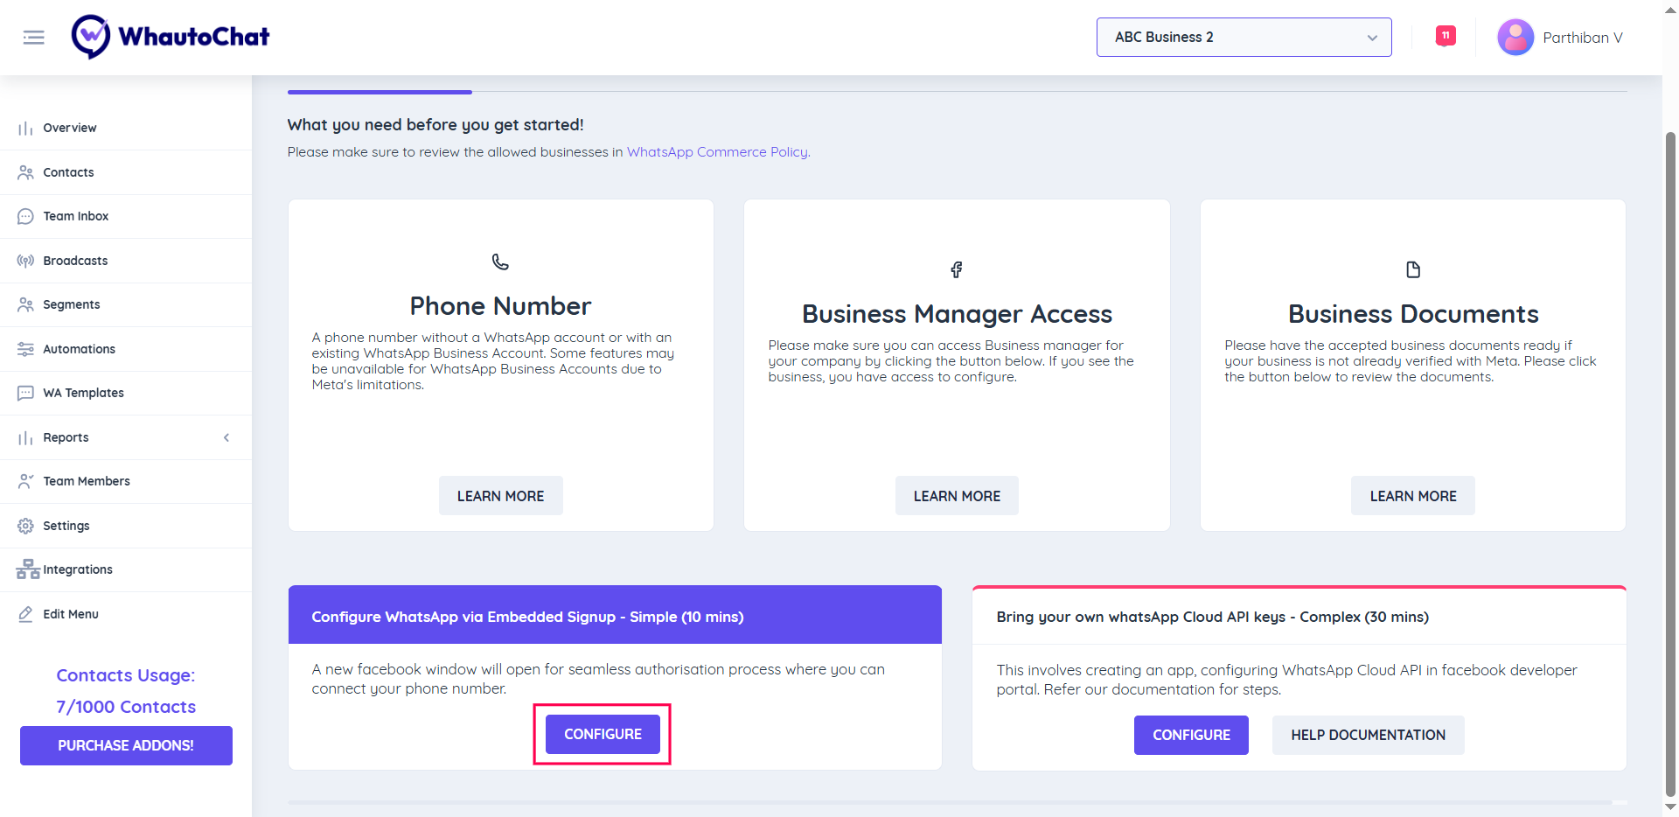Click the WA Templates message icon
This screenshot has height=817, width=1679.
[x=25, y=393]
